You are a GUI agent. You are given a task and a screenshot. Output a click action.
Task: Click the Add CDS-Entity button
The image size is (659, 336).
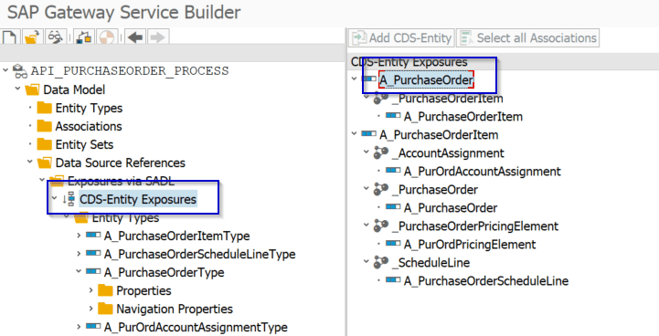pyautogui.click(x=401, y=37)
